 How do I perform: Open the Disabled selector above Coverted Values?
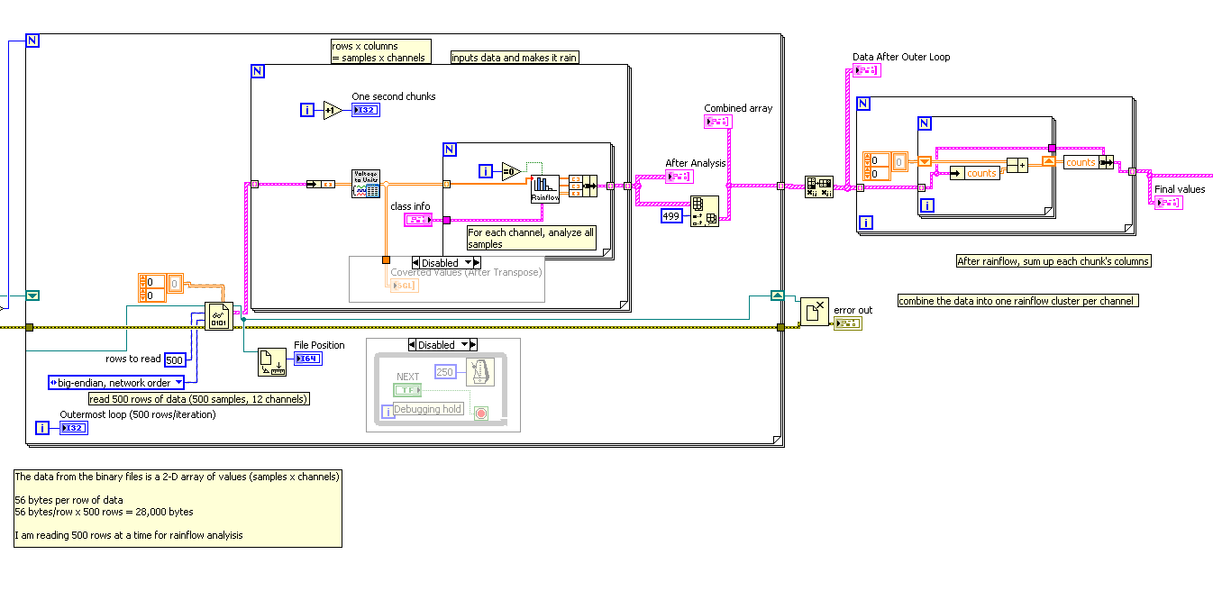point(446,262)
